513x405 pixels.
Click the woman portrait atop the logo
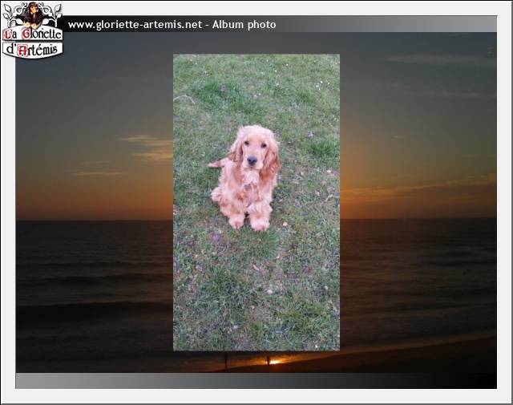(x=34, y=14)
